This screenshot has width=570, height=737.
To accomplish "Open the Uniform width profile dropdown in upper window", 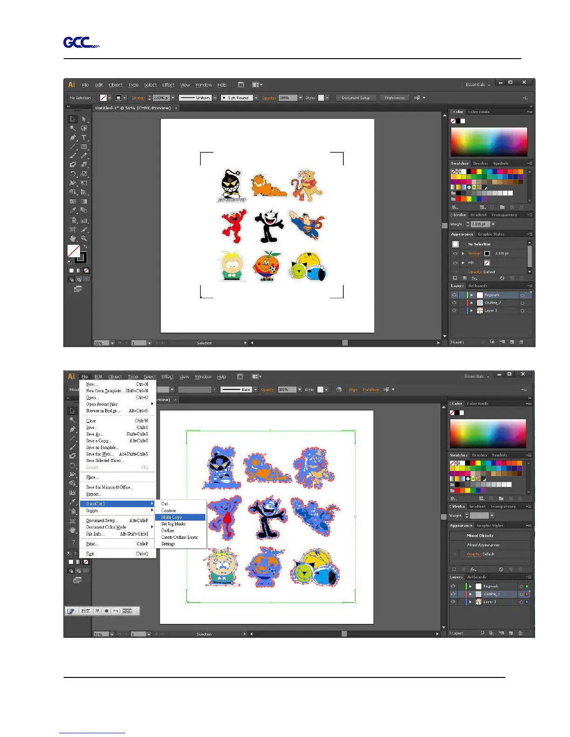I will pos(215,98).
